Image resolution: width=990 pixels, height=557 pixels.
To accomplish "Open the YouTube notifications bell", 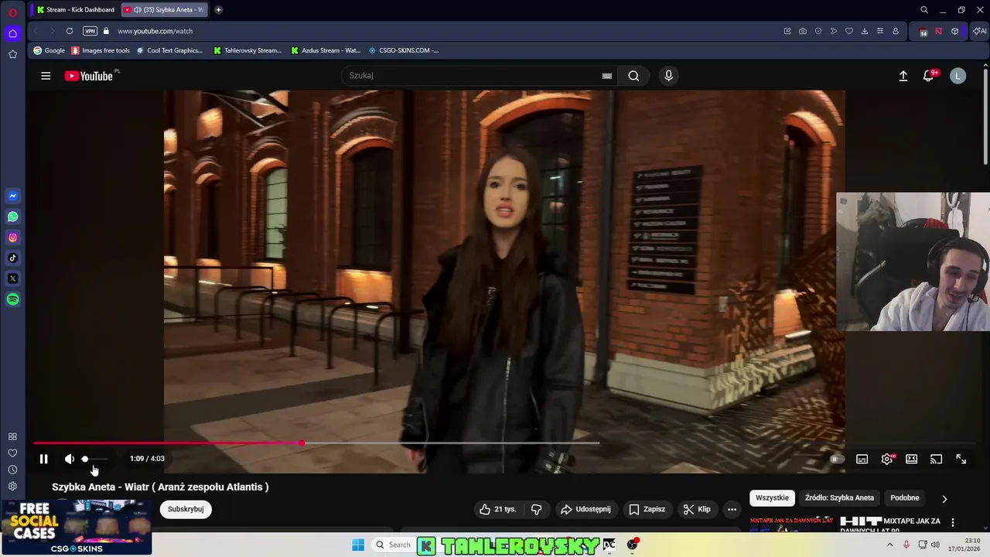I will click(x=929, y=76).
